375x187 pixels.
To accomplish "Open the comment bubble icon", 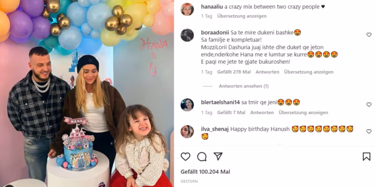I will [x=202, y=157].
